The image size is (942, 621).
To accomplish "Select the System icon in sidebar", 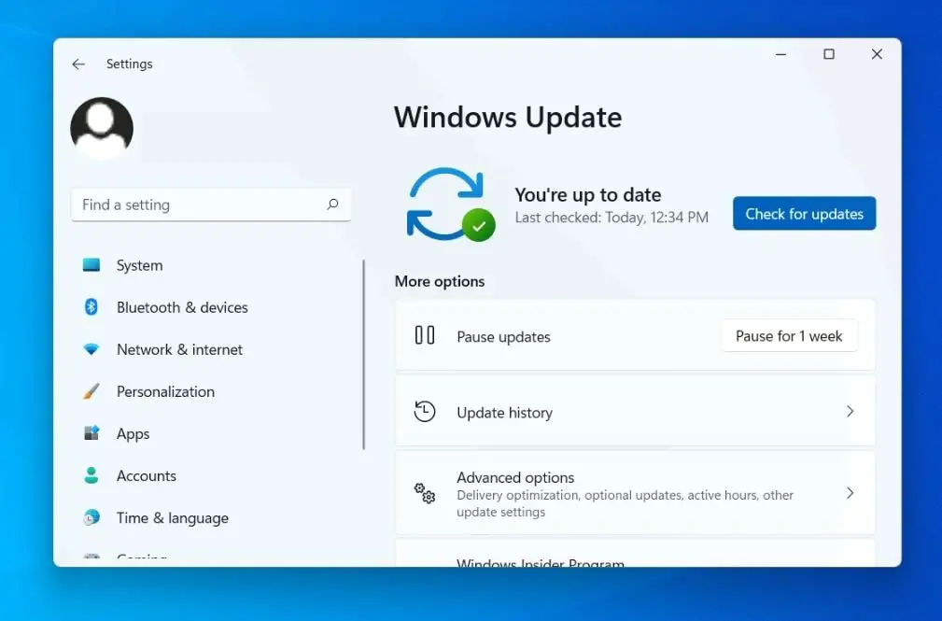I will pyautogui.click(x=91, y=265).
